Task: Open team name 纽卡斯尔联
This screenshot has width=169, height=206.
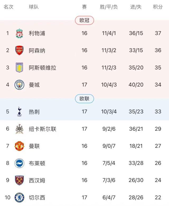Action: pos(43,129)
